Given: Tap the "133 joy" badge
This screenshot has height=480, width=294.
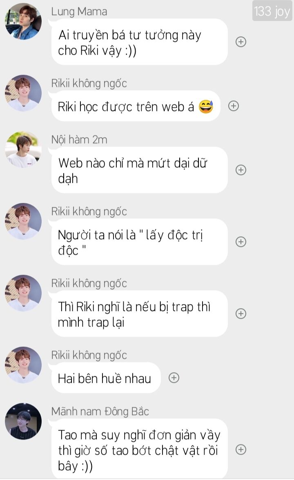Looking at the screenshot, I should click(272, 11).
